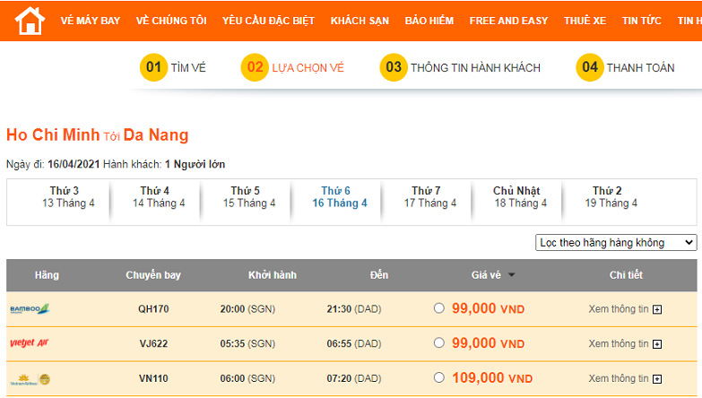
Task: Click arrival time 06:55 (DAD)
Action: pos(353,344)
